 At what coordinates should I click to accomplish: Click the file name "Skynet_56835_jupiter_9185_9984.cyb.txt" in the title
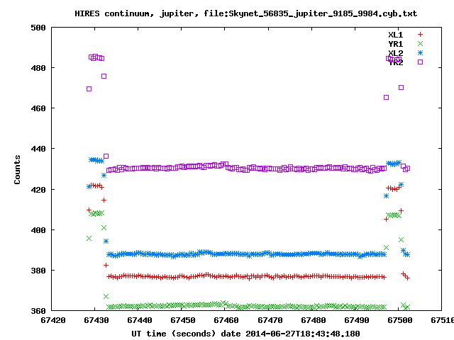pos(323,14)
